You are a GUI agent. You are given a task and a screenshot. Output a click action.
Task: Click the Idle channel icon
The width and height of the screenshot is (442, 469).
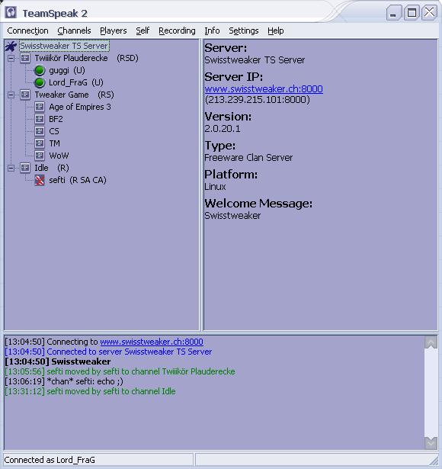point(25,168)
